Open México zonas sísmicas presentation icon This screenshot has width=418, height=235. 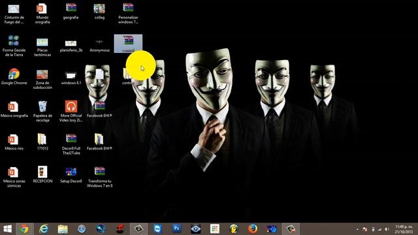pyautogui.click(x=14, y=177)
